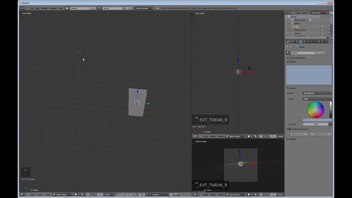Click the Strength value field
Viewport: 352px width, 198px height.
[315, 124]
